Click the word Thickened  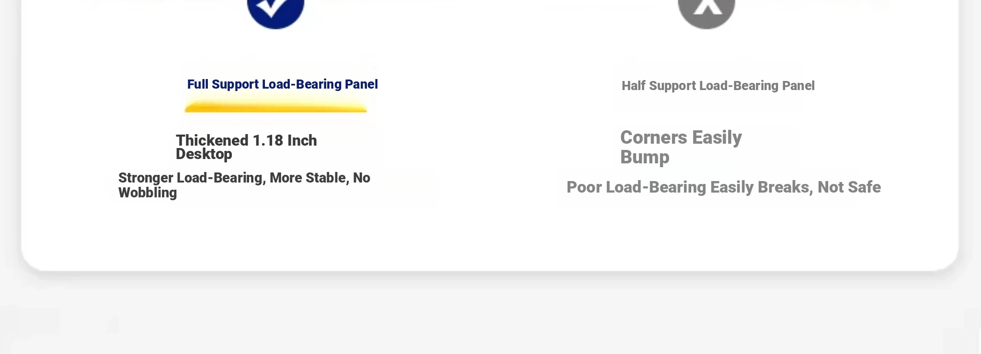point(212,141)
